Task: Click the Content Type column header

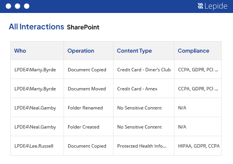Action: tap(134, 51)
